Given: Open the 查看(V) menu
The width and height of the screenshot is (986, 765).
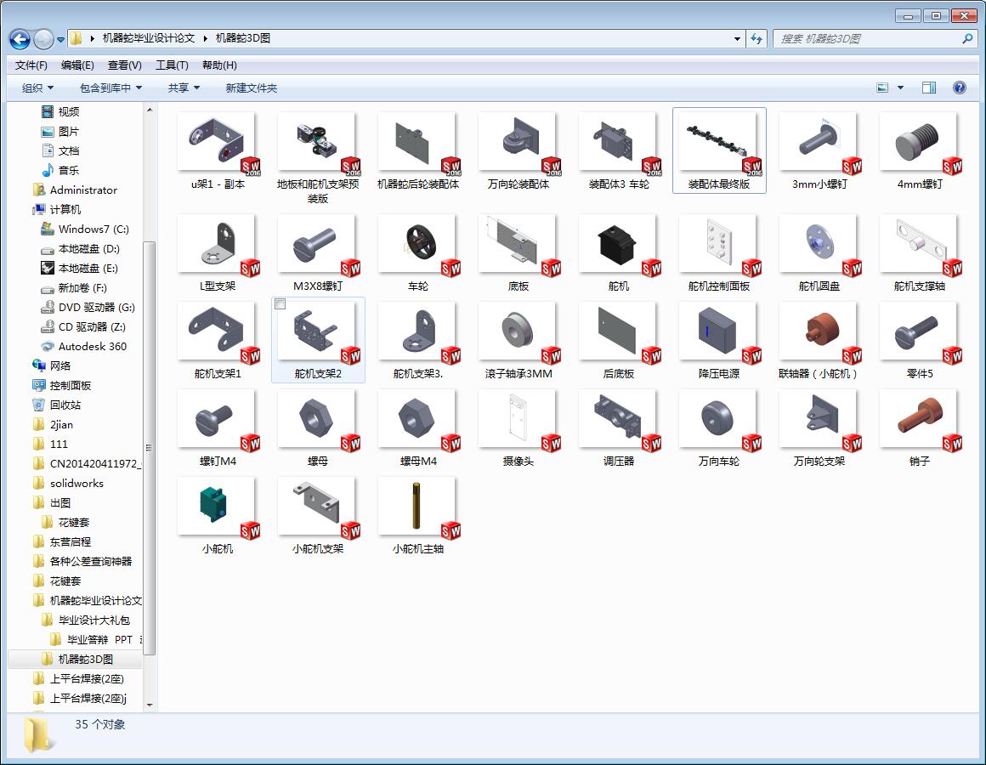Looking at the screenshot, I should pyautogui.click(x=124, y=65).
